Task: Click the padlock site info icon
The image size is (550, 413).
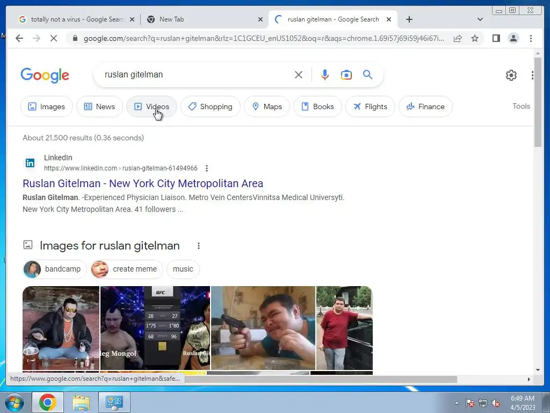Action: click(x=75, y=38)
